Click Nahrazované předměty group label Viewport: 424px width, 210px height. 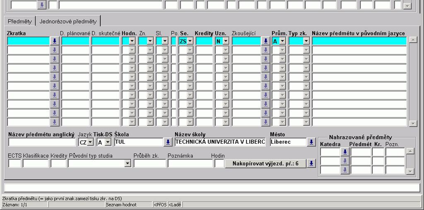[x=361, y=137]
